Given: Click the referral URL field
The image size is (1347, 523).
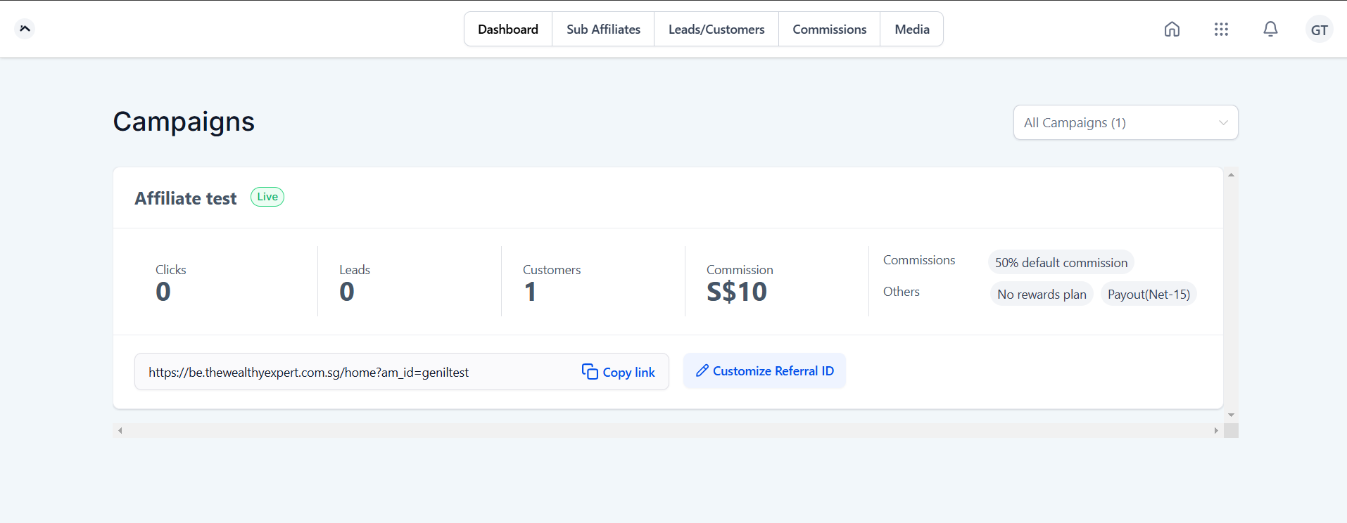Looking at the screenshot, I should pos(352,372).
